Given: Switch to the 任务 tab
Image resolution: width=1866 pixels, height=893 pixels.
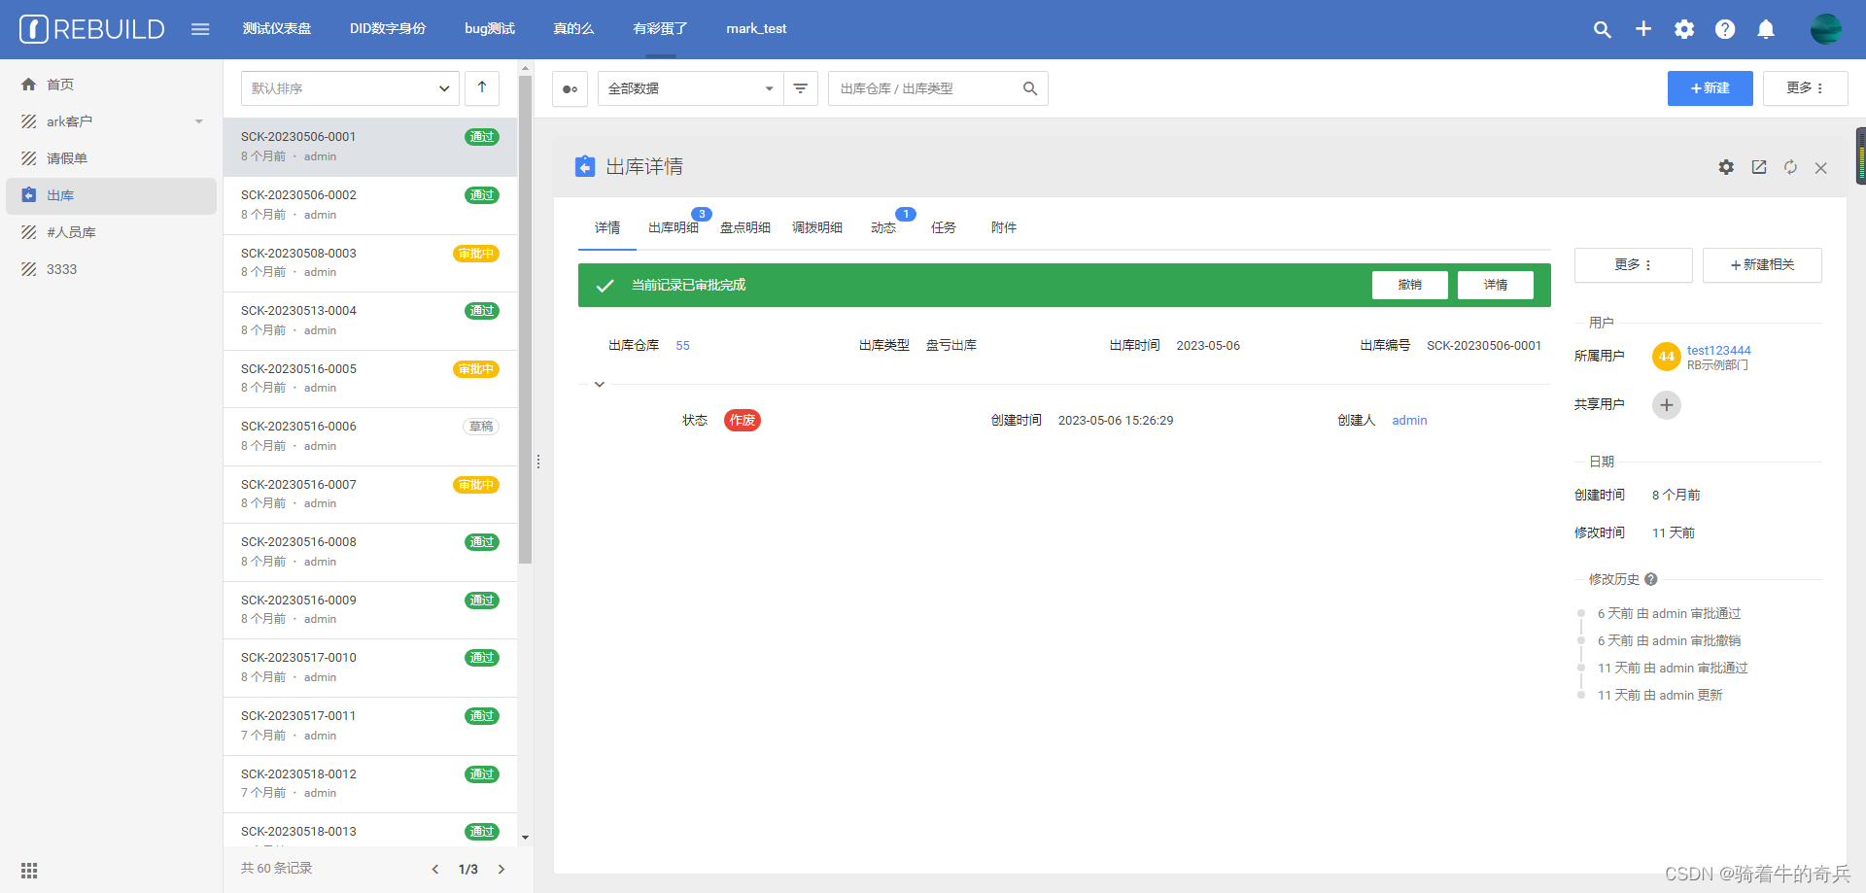Looking at the screenshot, I should [944, 228].
